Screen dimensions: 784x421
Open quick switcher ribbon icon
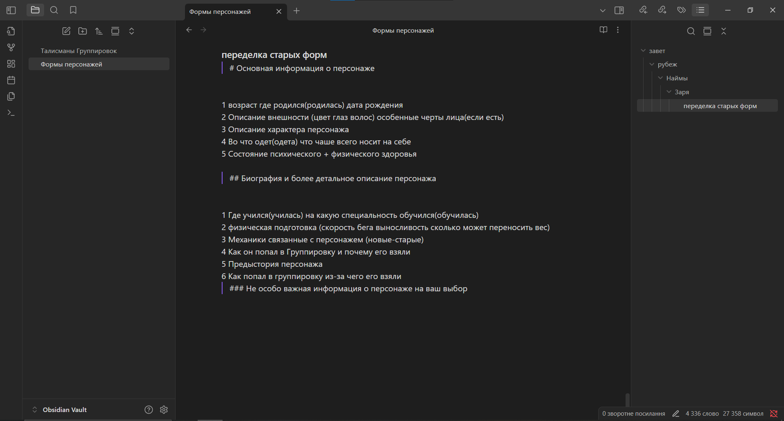tap(11, 31)
